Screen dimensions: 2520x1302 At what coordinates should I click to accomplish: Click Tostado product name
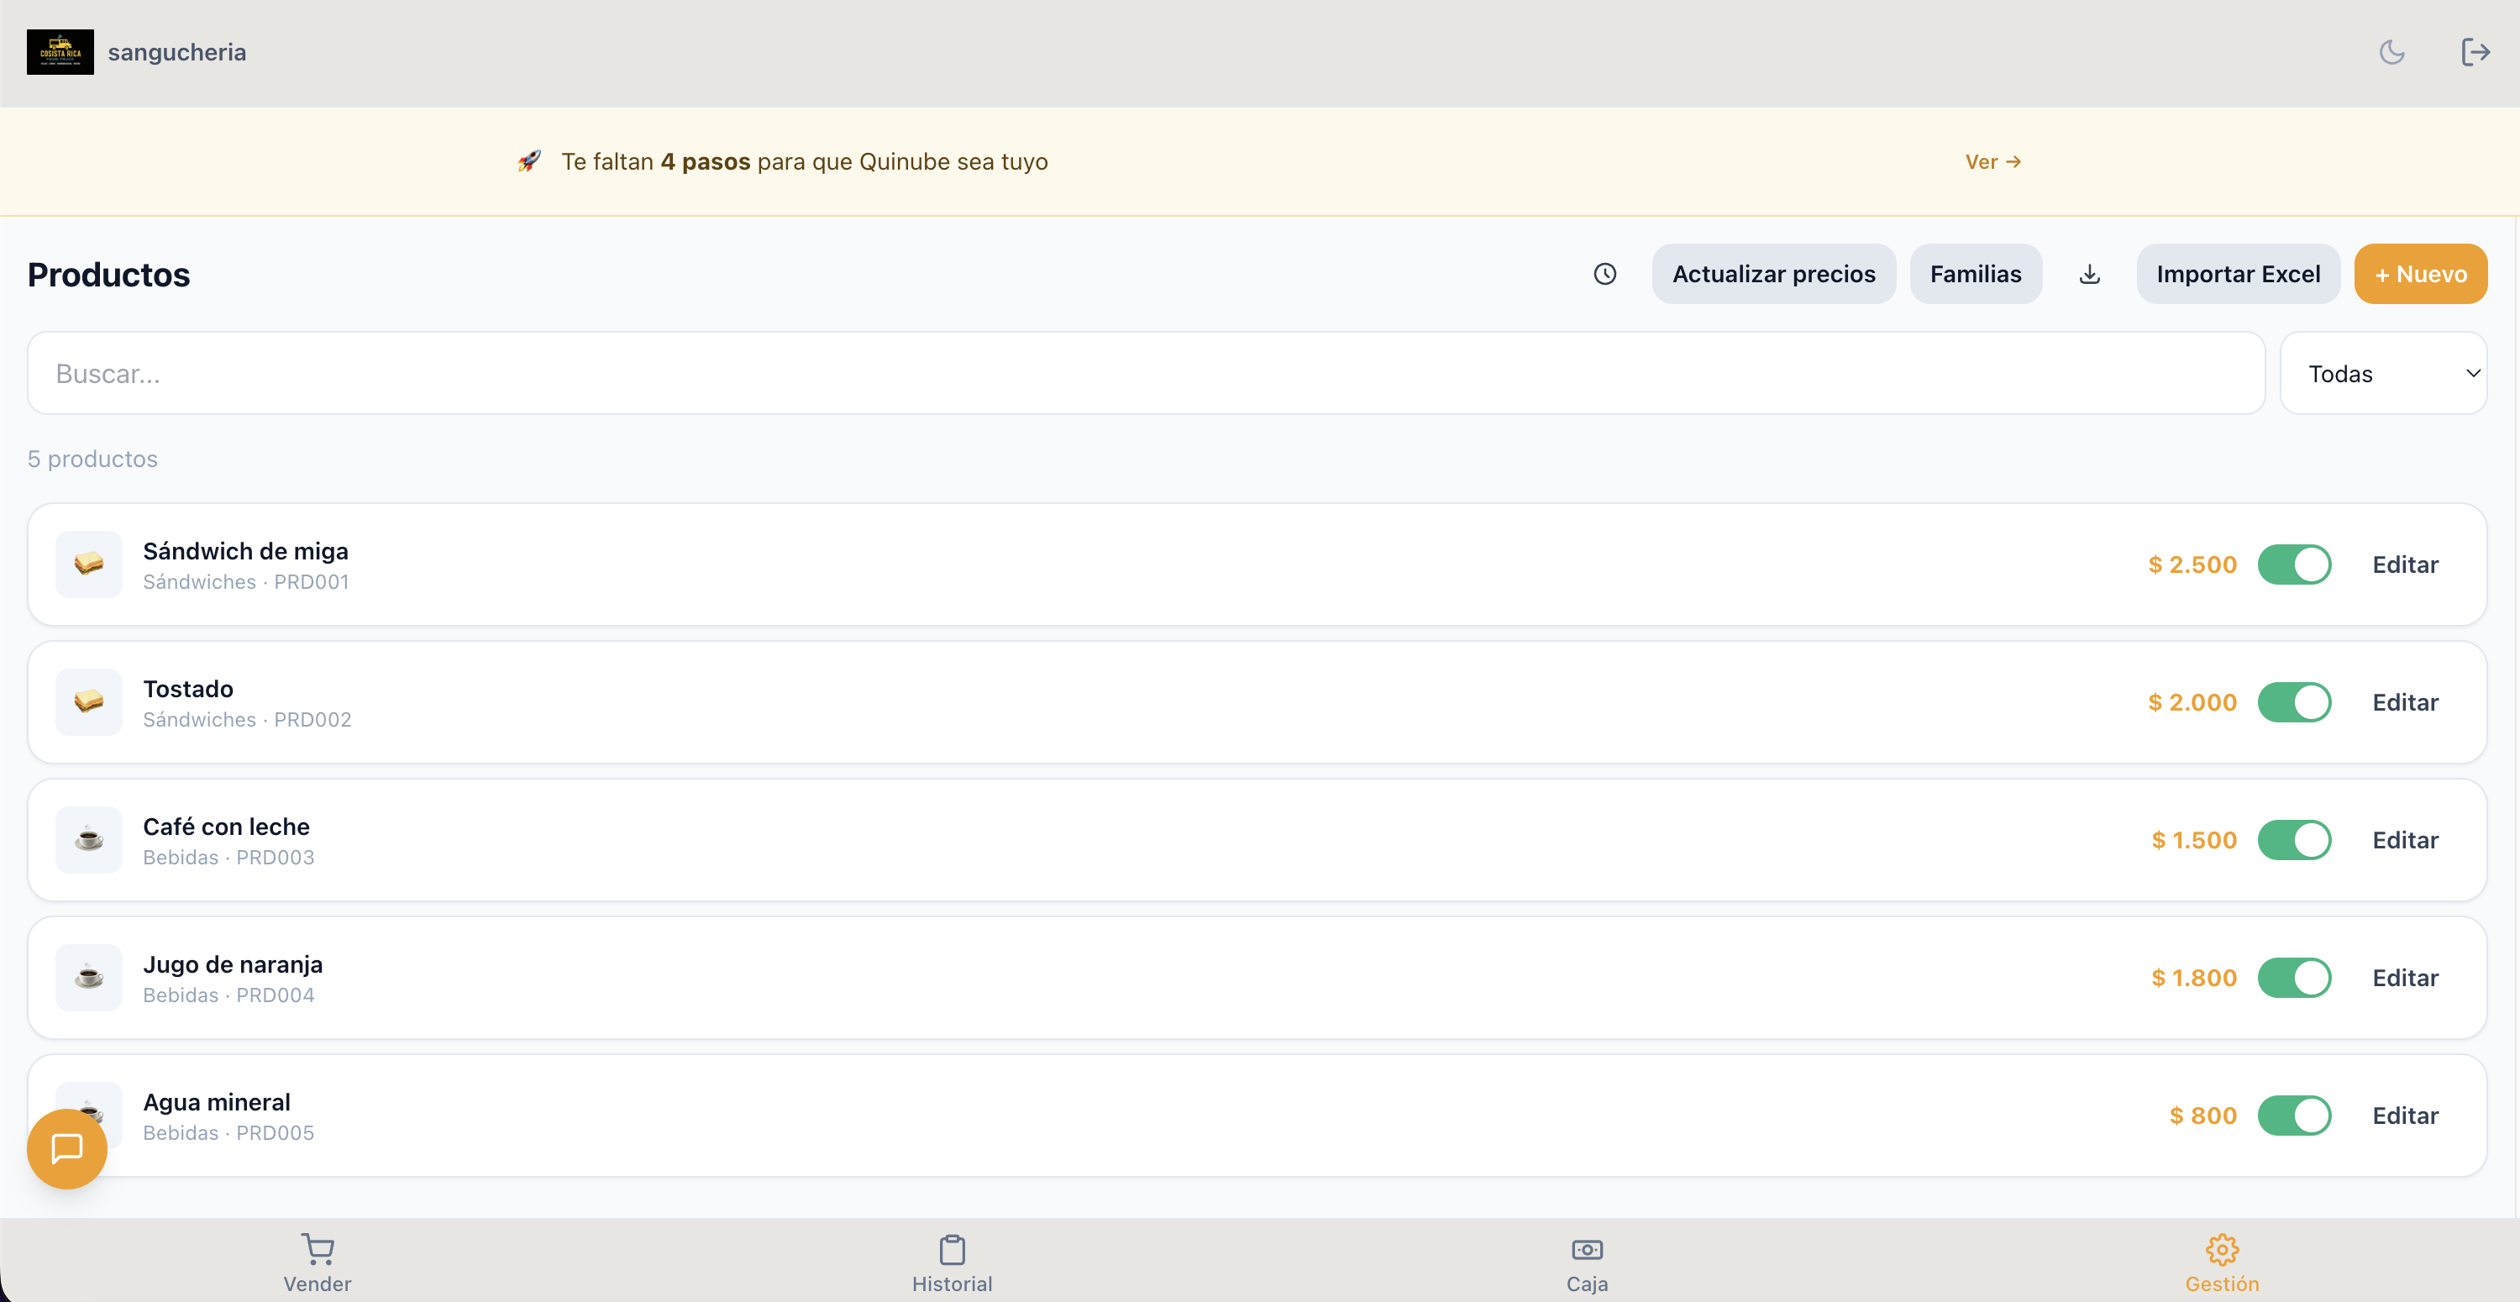click(188, 689)
